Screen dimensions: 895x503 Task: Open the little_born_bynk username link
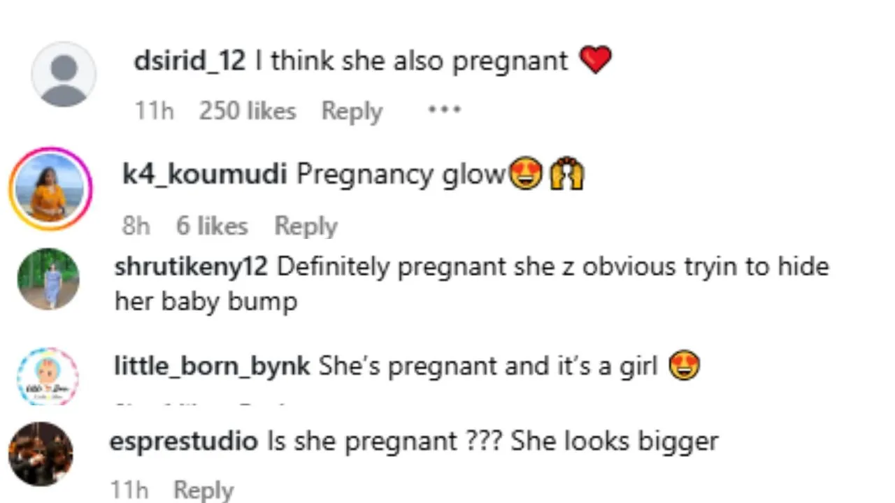pyautogui.click(x=211, y=365)
